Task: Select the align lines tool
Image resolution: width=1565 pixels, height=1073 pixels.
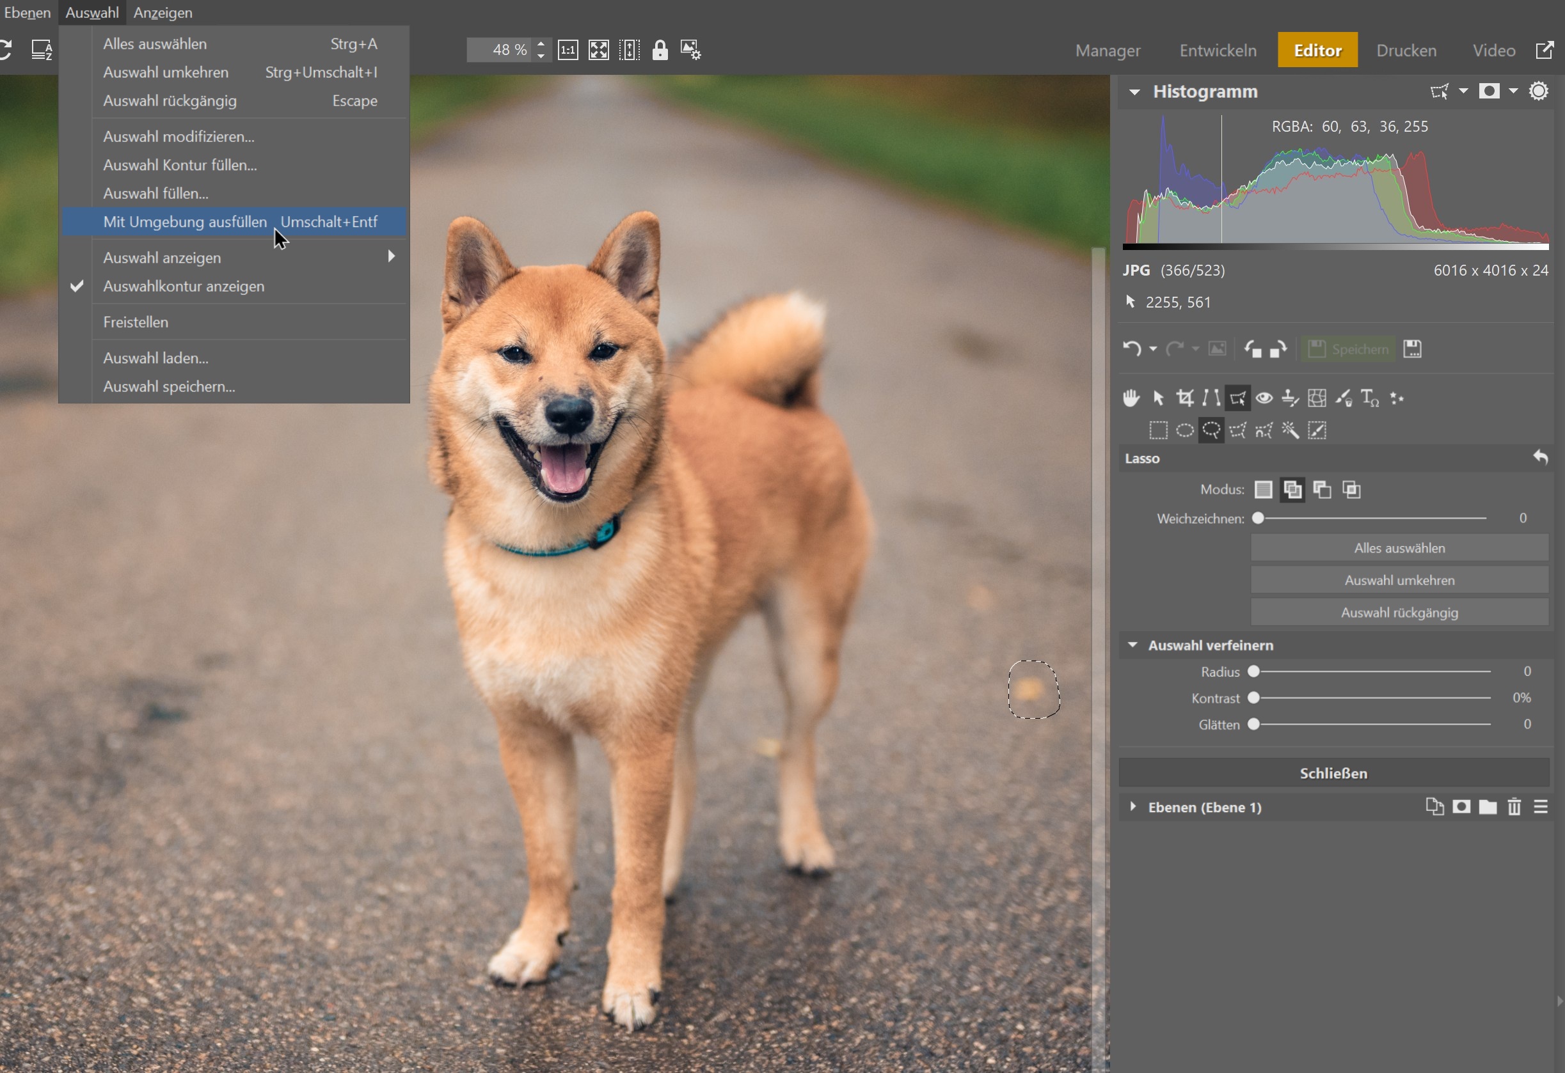Action: click(1211, 398)
